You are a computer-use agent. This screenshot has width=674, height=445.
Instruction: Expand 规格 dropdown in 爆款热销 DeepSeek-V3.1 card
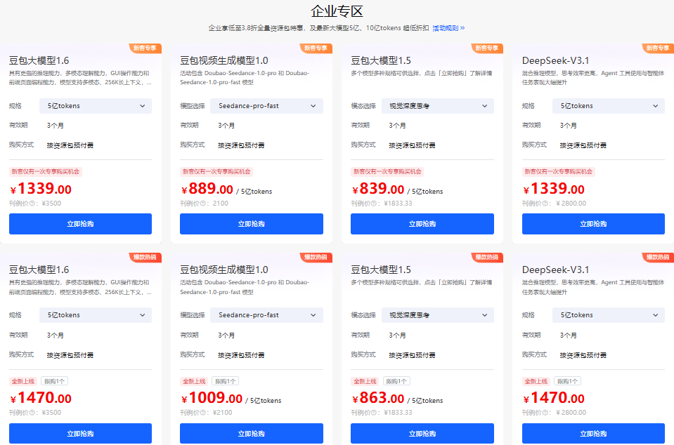pos(608,315)
